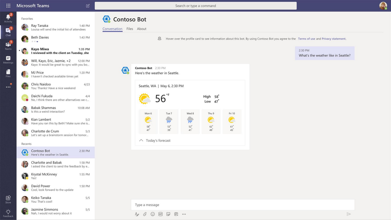The width and height of the screenshot is (391, 220).
Task: Open the Privacy statement link
Action: click(333, 39)
